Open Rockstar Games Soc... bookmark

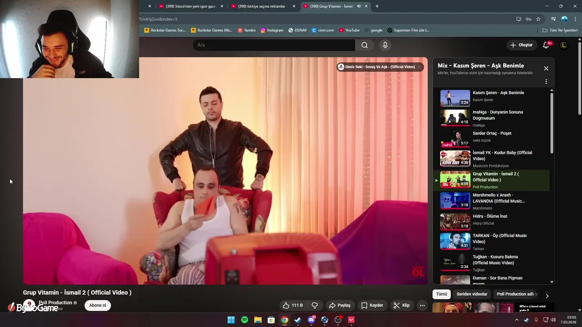165,30
